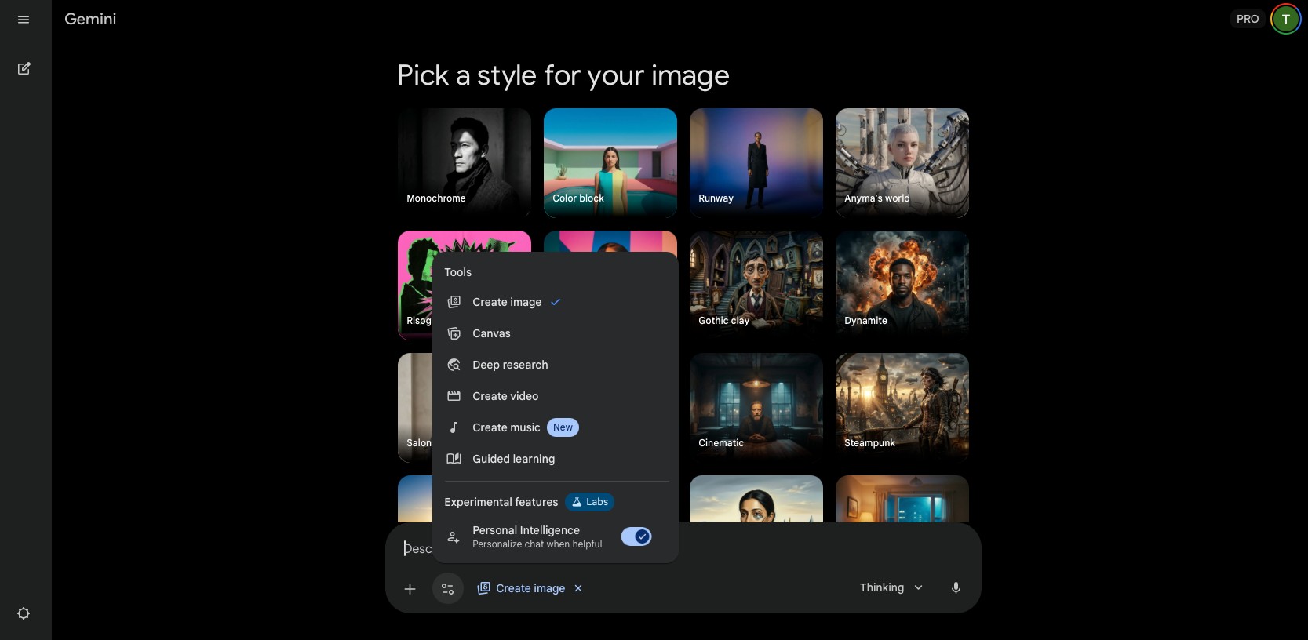This screenshot has height=640, width=1308.
Task: Choose the Risograph style thumbnail
Action: (x=415, y=285)
